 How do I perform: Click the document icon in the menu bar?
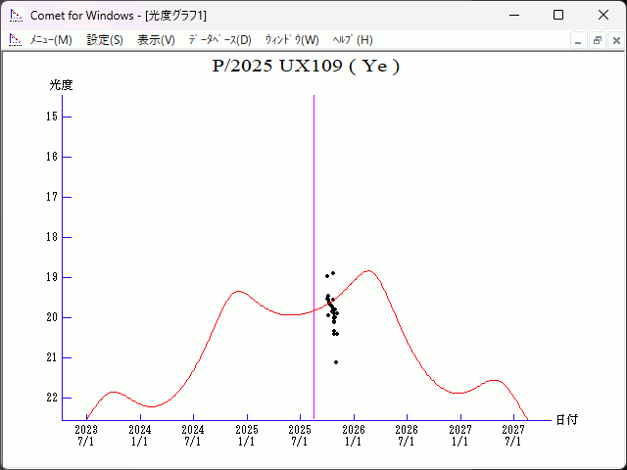coord(15,40)
